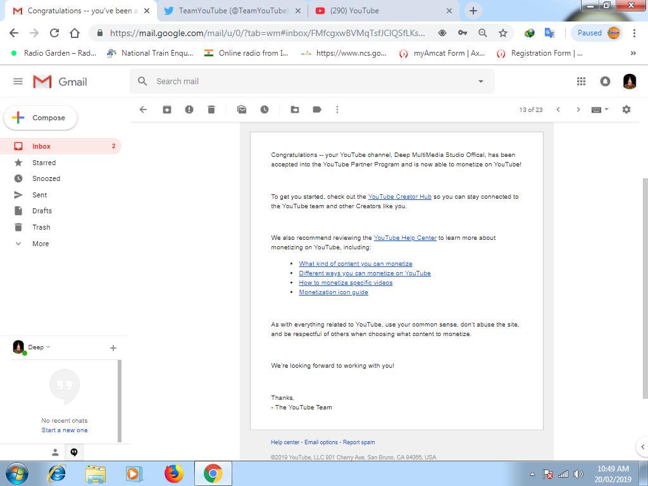
Task: Open the National Train Enquiry bookmark
Action: click(149, 53)
